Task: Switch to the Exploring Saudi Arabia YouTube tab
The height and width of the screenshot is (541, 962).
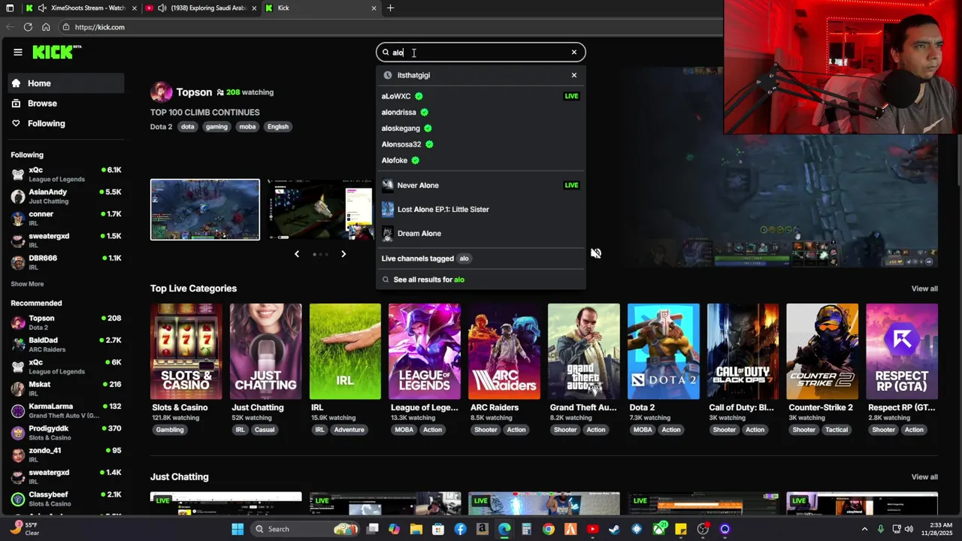Action: tap(201, 8)
